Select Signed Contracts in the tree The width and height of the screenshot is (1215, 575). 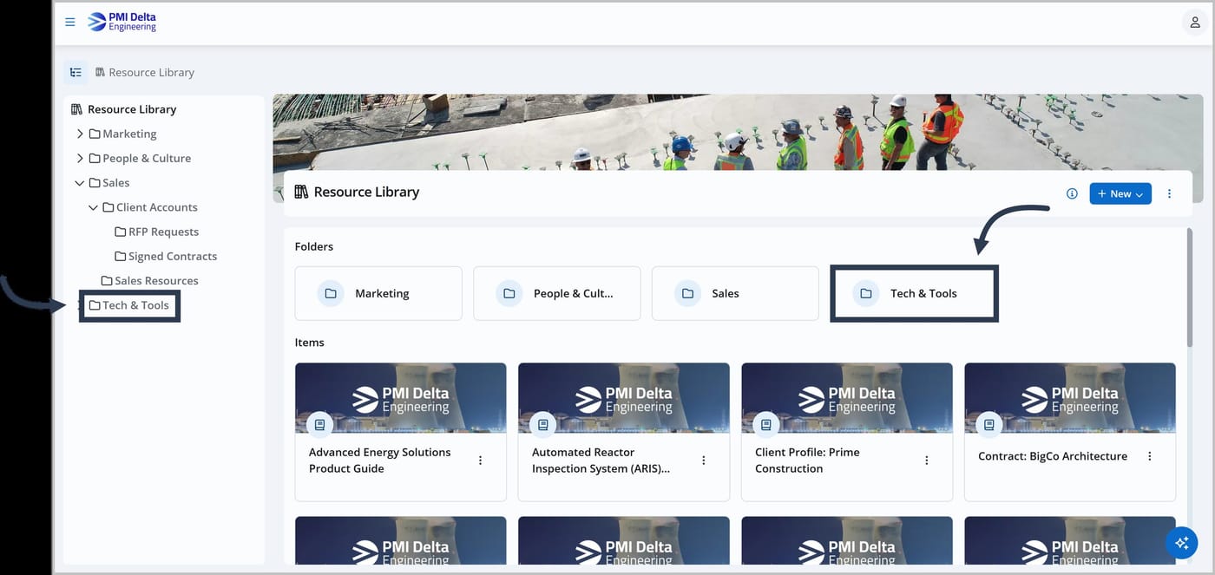(x=166, y=256)
